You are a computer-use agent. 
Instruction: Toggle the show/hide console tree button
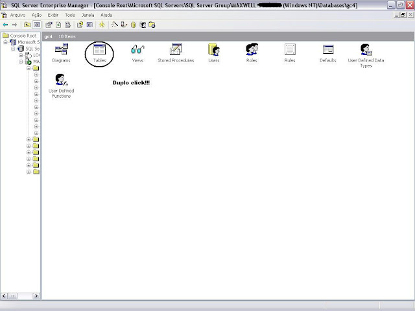(36, 25)
